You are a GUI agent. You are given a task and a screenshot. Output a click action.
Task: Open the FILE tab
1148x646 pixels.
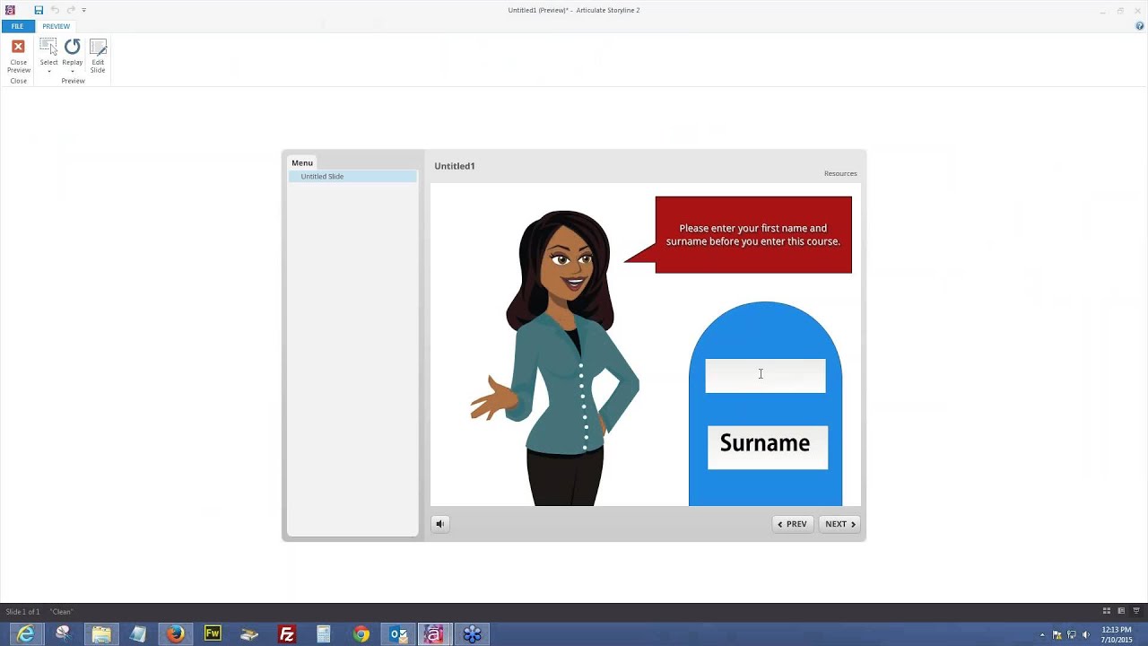tap(17, 26)
